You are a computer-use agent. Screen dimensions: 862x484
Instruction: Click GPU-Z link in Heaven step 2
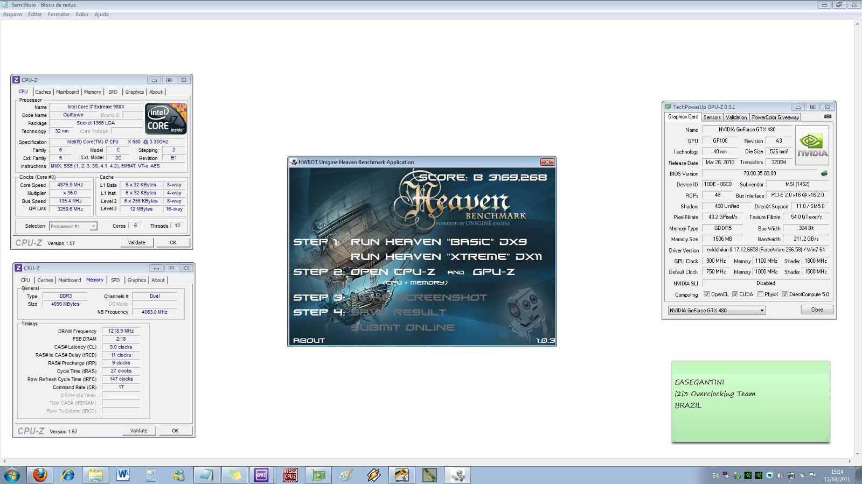493,272
